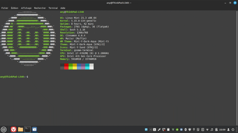Click the 'Kernel: 5.15.0-134-generic' line
Screen dimensions: 238x133
point(78,21)
